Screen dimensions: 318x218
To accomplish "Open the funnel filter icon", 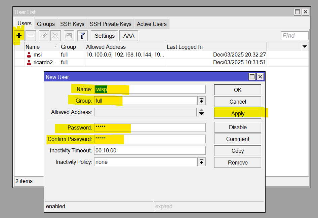I will point(82,36).
